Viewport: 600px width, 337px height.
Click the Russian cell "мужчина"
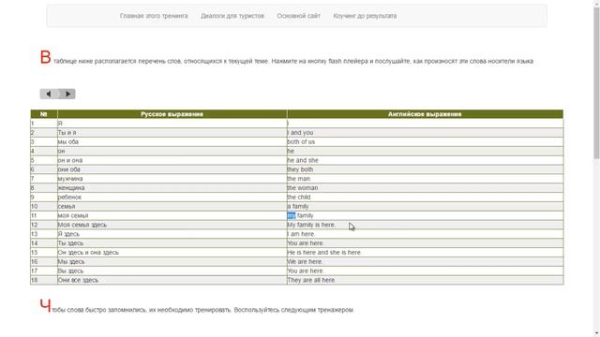172,179
